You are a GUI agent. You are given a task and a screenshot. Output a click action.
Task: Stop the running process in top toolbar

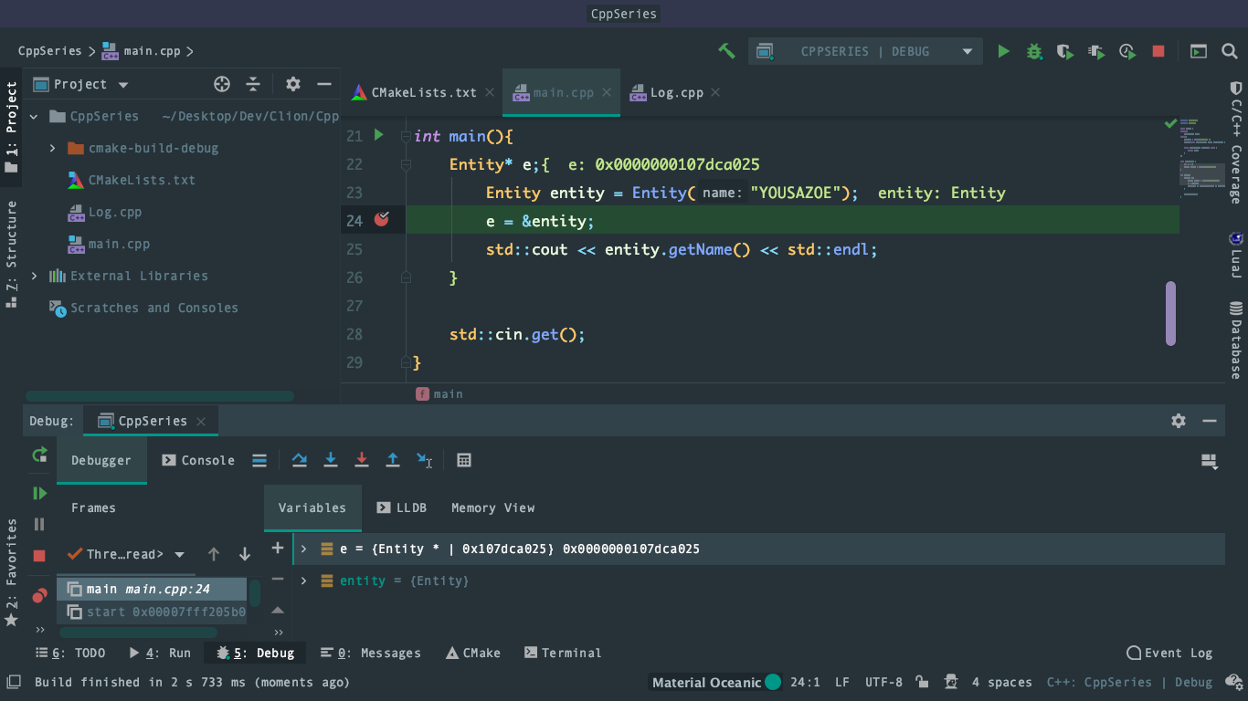coord(1158,51)
